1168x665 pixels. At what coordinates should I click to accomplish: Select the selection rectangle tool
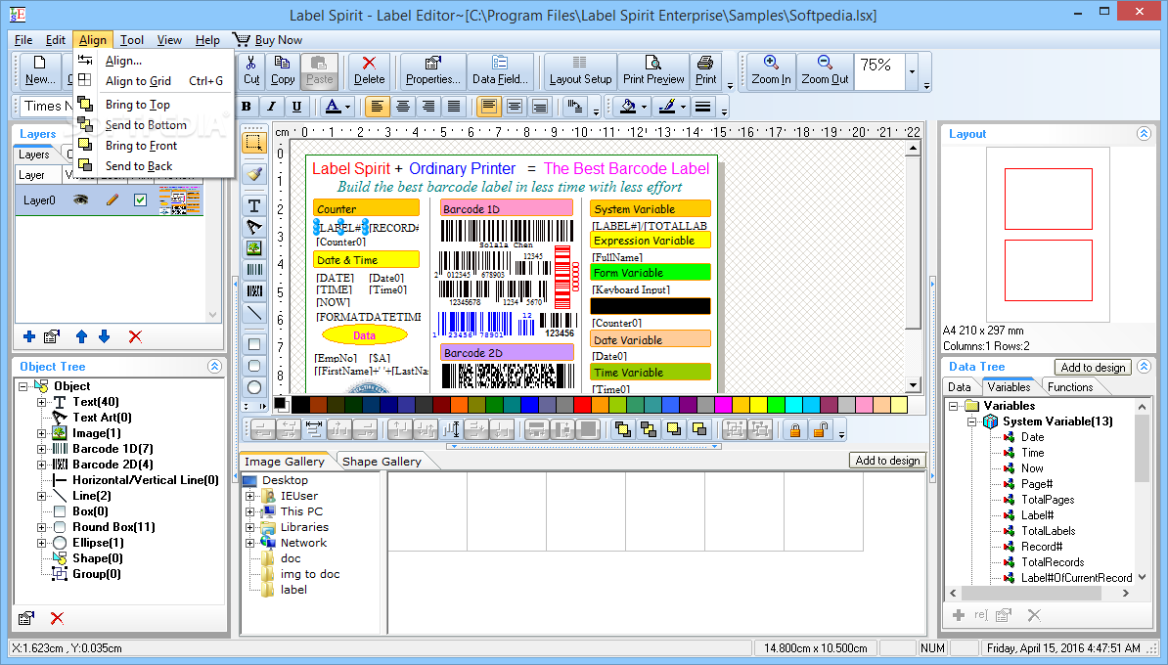254,142
